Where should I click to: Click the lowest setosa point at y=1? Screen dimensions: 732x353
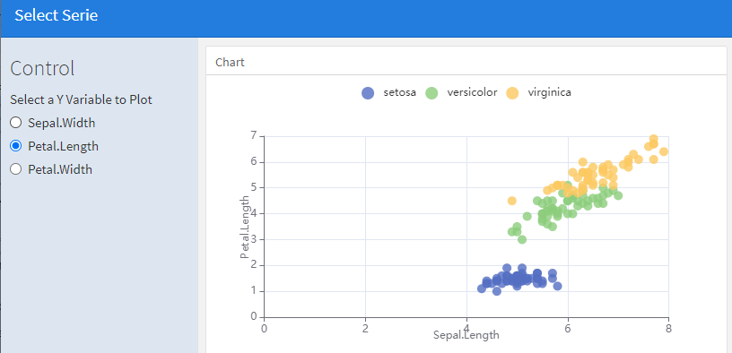click(497, 291)
